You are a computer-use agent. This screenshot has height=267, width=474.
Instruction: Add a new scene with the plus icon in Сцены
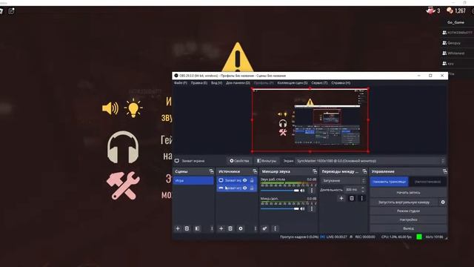click(178, 228)
